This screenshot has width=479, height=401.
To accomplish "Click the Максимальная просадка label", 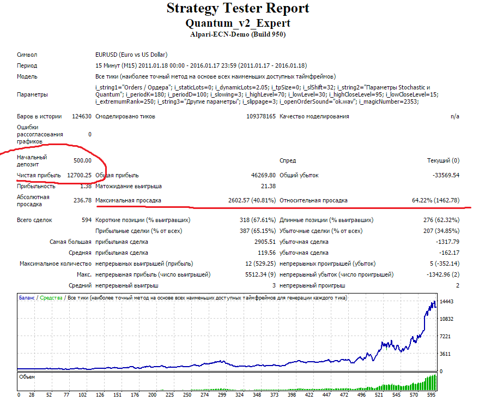I will [x=128, y=201].
